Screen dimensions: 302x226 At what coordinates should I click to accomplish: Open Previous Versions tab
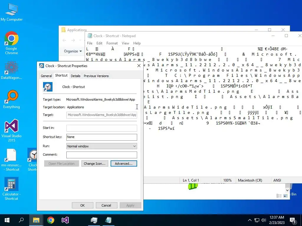coord(96,76)
